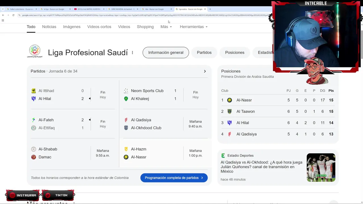Click the Al-Fateh team crest
The height and width of the screenshot is (204, 363).
tap(33, 120)
